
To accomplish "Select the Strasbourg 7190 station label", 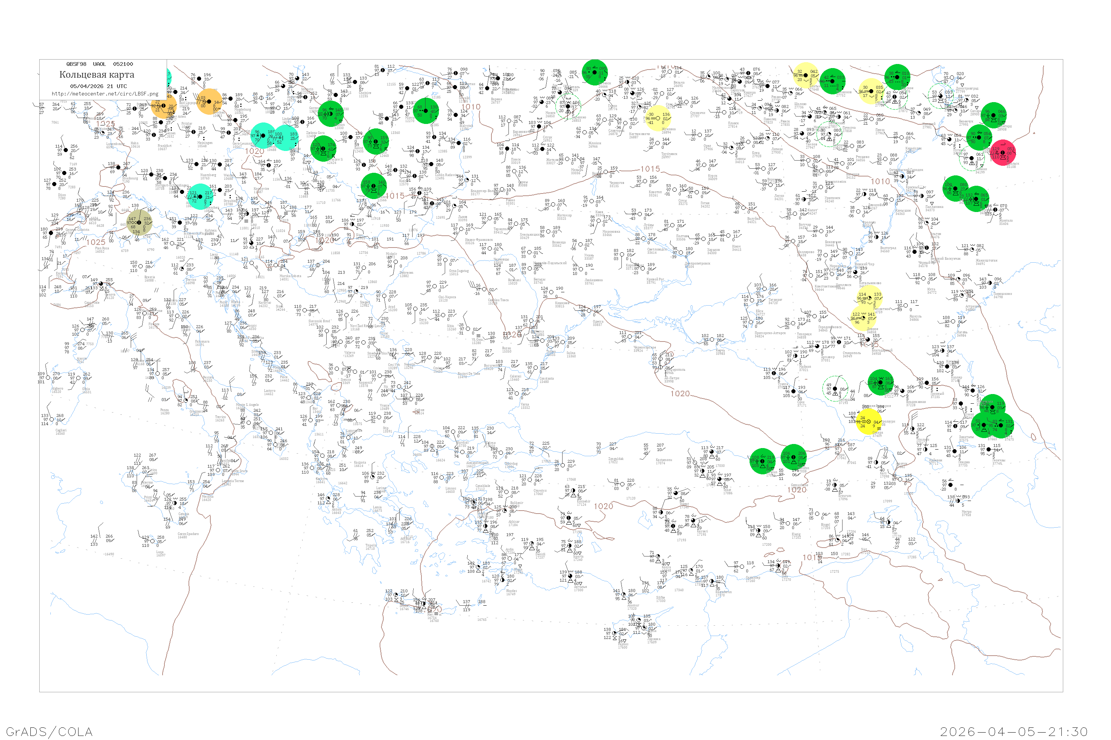I will coord(129,180).
